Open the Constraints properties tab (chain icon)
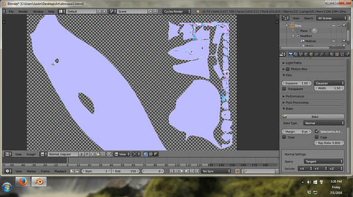Viewport: 353px width, 197px height. click(x=316, y=54)
